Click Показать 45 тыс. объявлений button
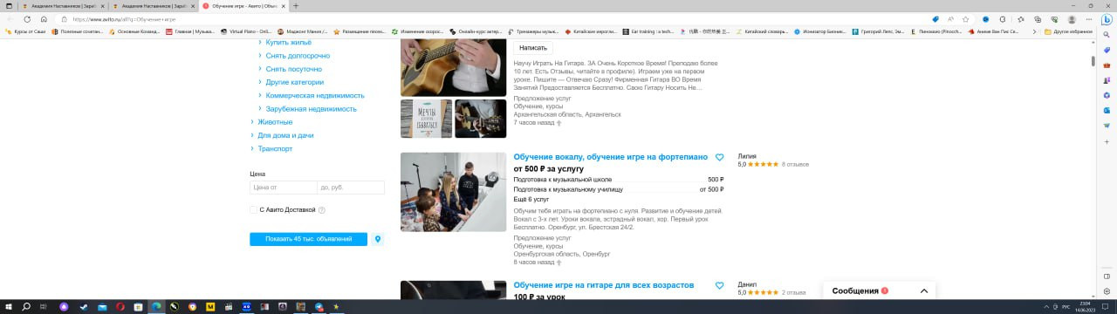The width and height of the screenshot is (1117, 314). [x=308, y=239]
